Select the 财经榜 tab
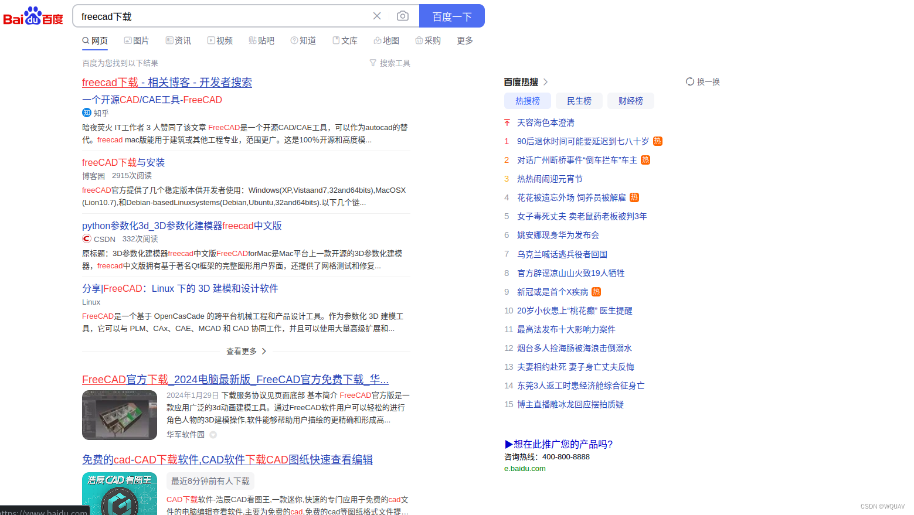914x515 pixels. pyautogui.click(x=631, y=101)
